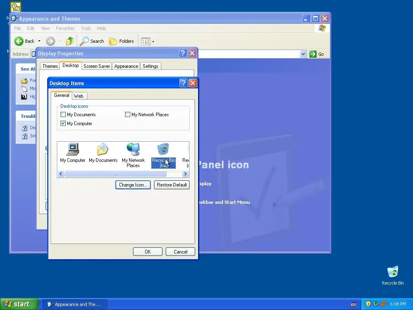Click Taskbar and Start Menu link
Image resolution: width=413 pixels, height=310 pixels.
pyautogui.click(x=223, y=202)
